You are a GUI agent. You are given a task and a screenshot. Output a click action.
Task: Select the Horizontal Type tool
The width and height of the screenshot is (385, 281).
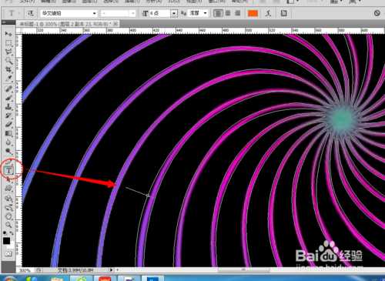click(8, 169)
